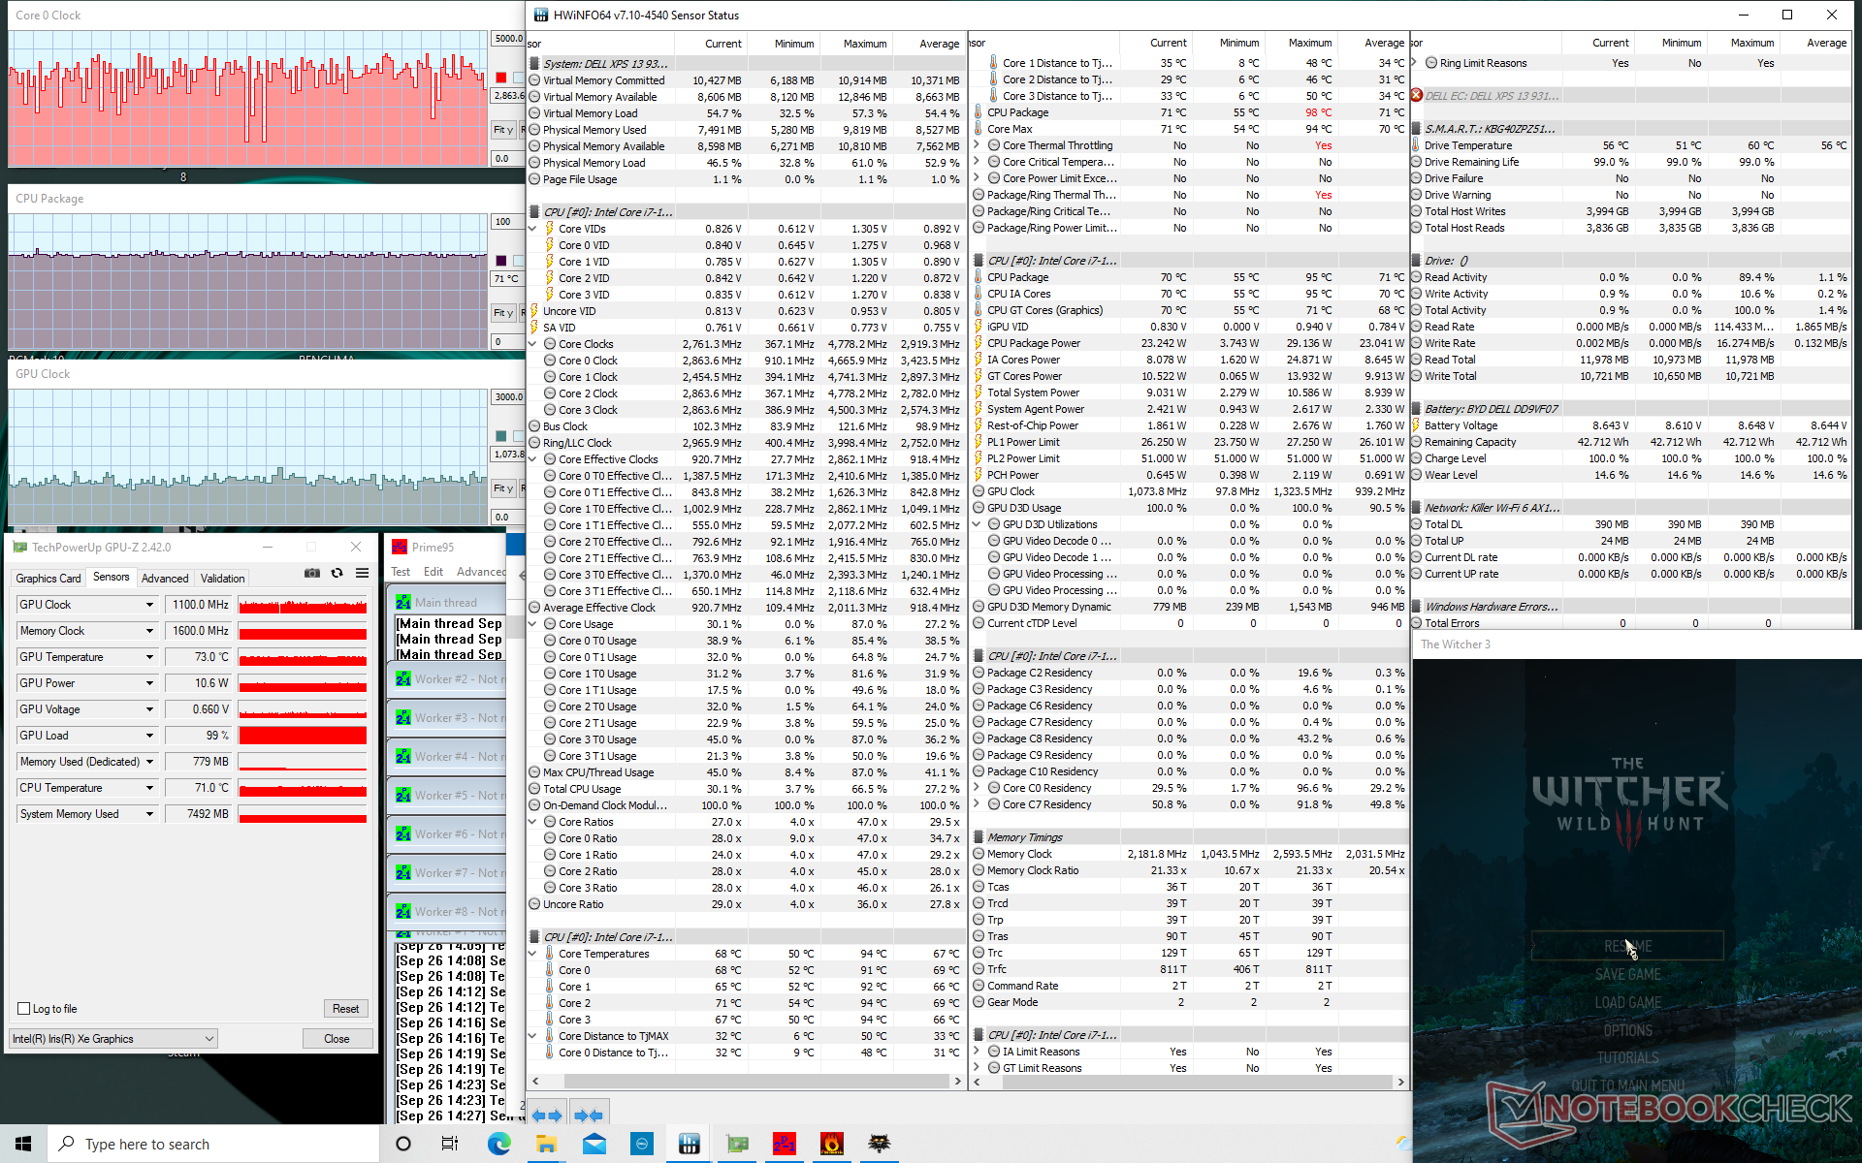Open Prime95 taskbar icon

point(784,1144)
